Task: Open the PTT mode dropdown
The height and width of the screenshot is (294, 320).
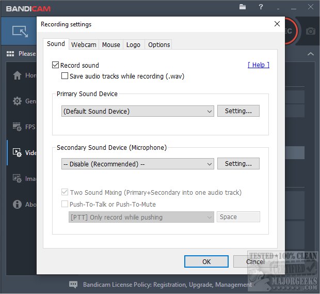Action: point(141,217)
